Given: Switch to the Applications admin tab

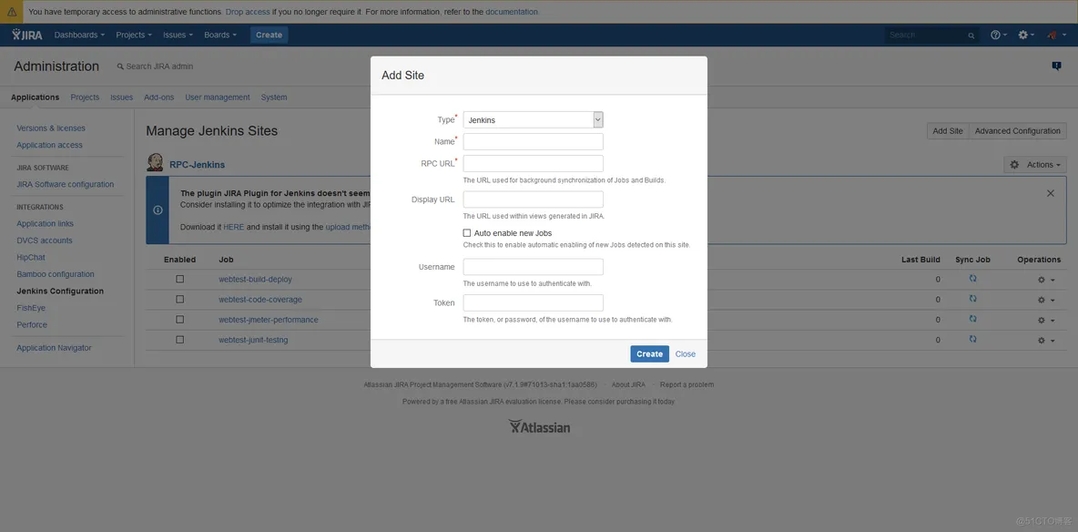Looking at the screenshot, I should click(x=36, y=97).
